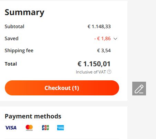Screen dimensions: 156x139
Task: Click the Payment methods heading
Action: 33,116
